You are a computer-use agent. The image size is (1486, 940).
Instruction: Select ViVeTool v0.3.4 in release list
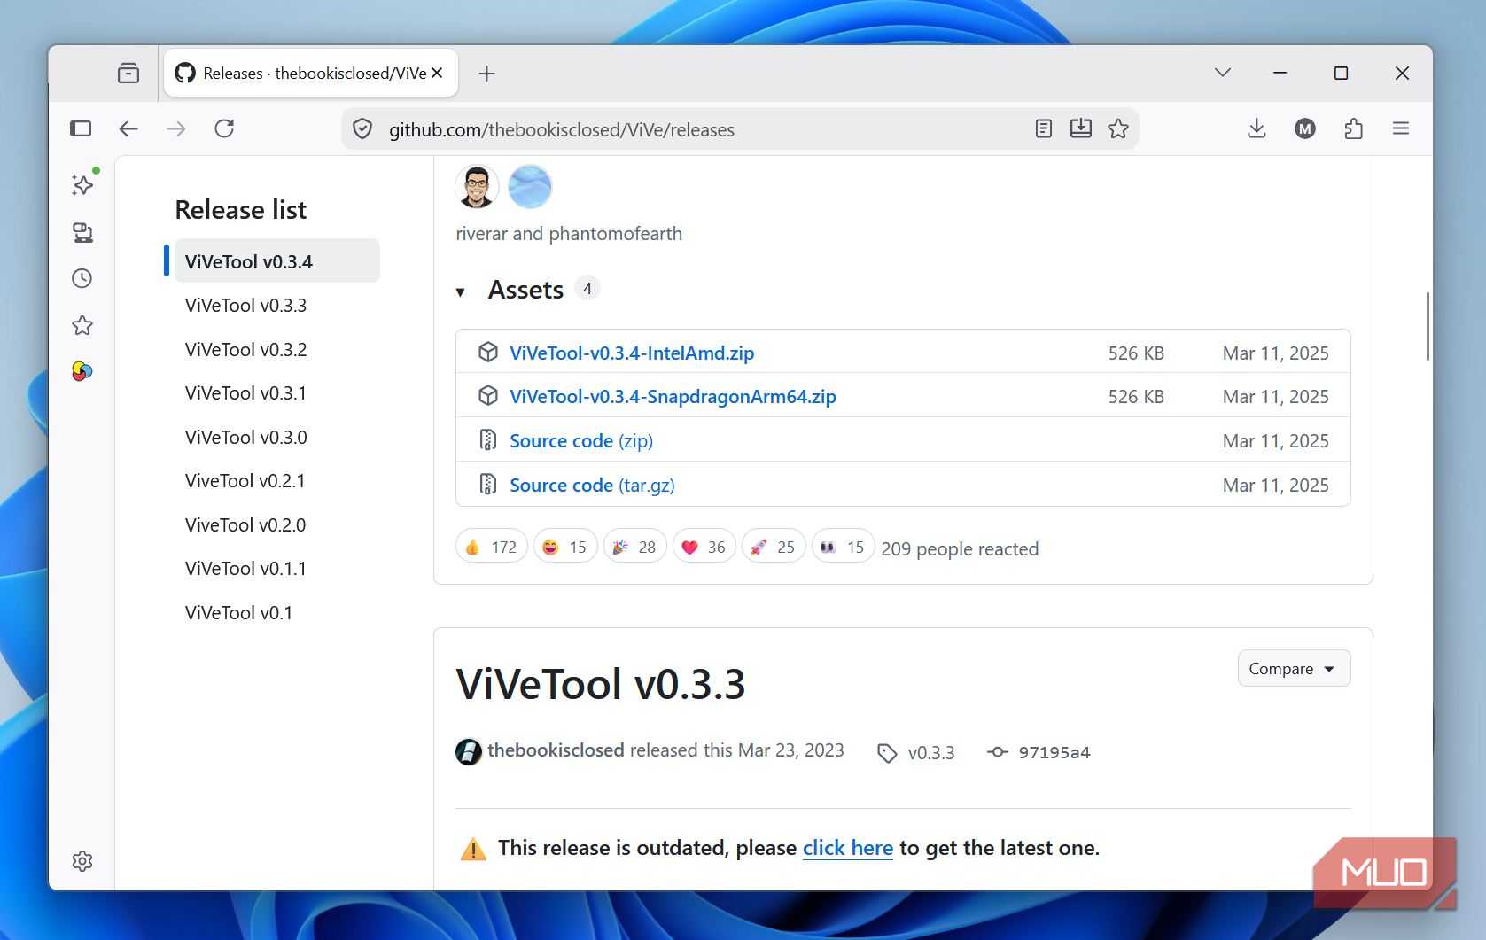tap(276, 261)
